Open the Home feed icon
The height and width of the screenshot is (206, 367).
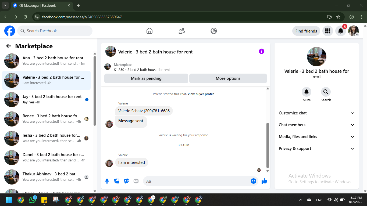(149, 31)
